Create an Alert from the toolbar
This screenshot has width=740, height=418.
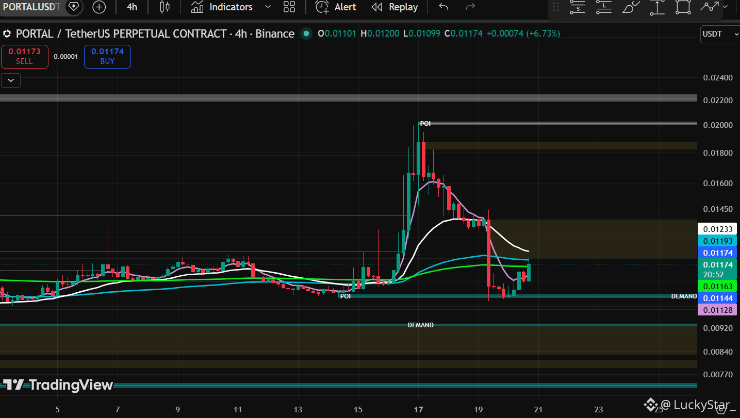336,7
